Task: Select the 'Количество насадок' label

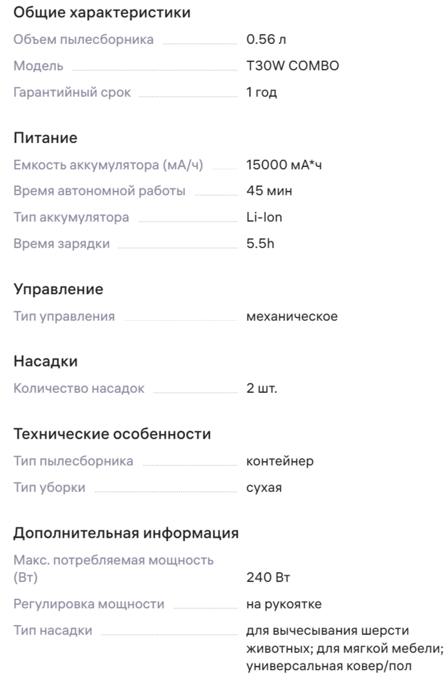Action: pos(79,388)
